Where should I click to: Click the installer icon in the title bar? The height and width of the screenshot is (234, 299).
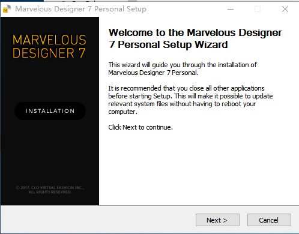(x=7, y=9)
